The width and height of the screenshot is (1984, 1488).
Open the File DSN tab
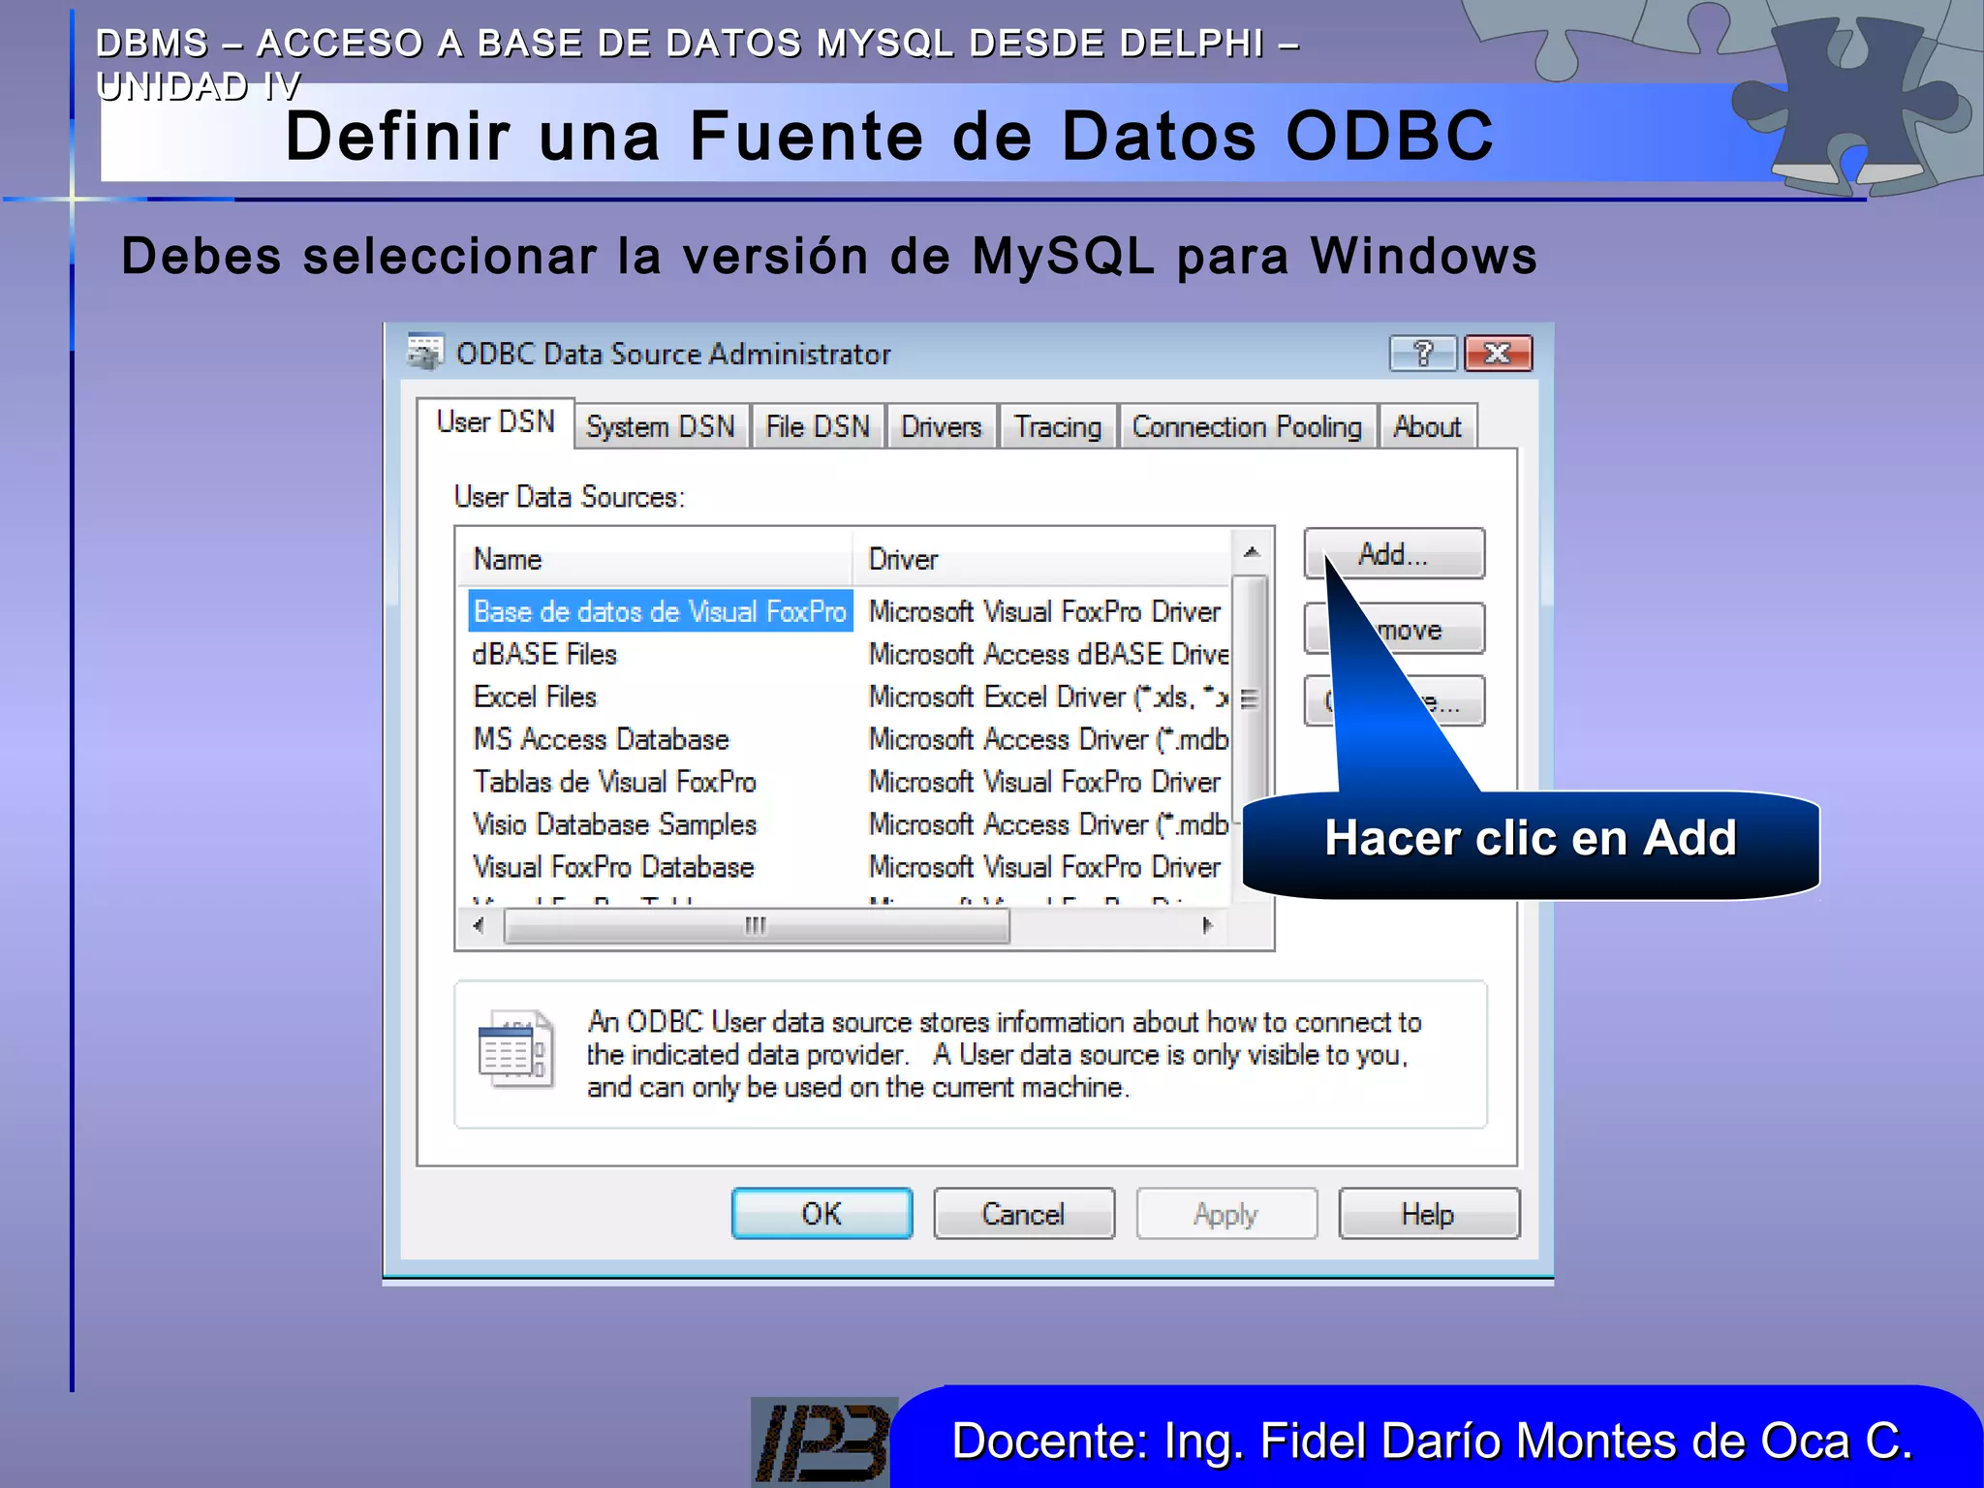tap(818, 426)
